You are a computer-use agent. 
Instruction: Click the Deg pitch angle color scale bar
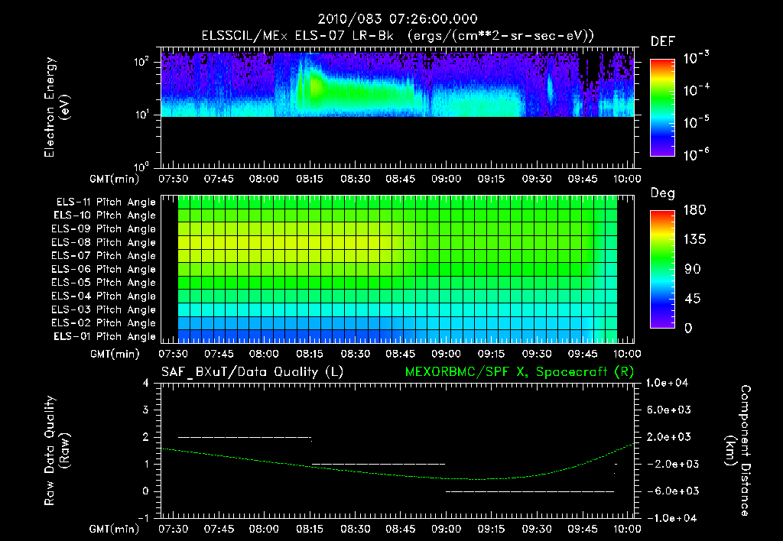click(x=663, y=269)
